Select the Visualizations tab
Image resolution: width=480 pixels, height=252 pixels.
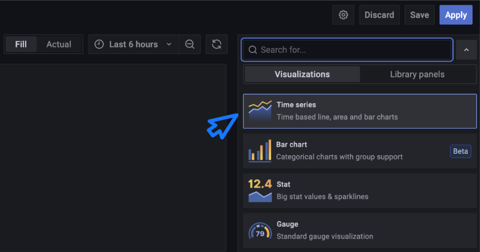tap(302, 74)
